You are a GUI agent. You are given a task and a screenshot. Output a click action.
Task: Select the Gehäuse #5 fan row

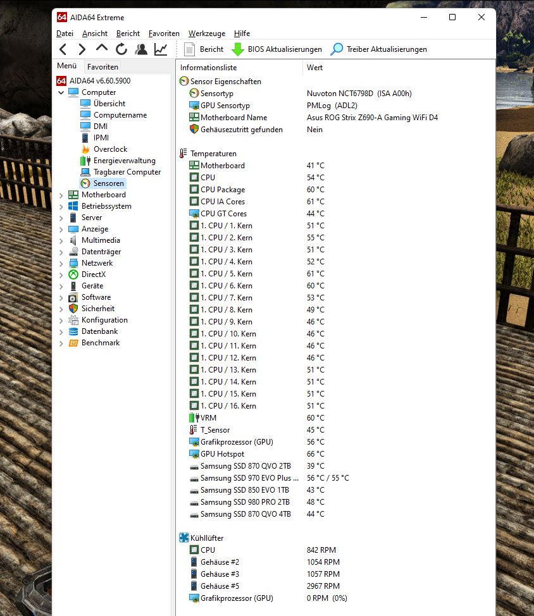[336, 586]
